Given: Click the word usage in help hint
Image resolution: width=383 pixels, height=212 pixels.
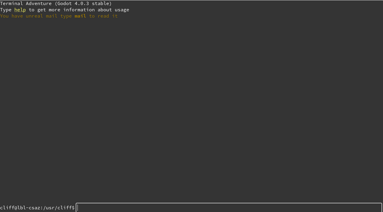Looking at the screenshot, I should coord(120,10).
